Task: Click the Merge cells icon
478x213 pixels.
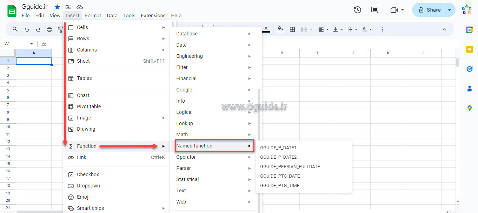Action: (305, 29)
